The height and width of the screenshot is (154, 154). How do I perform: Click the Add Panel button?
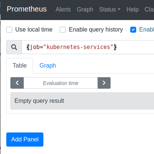click(25, 140)
